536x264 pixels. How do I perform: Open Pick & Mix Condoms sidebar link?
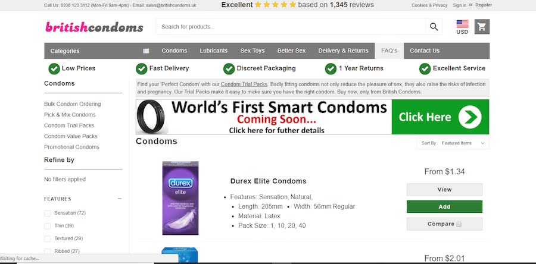pyautogui.click(x=70, y=115)
